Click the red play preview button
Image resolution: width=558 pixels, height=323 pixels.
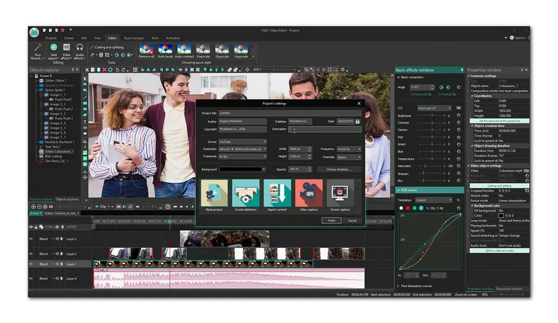click(x=113, y=207)
